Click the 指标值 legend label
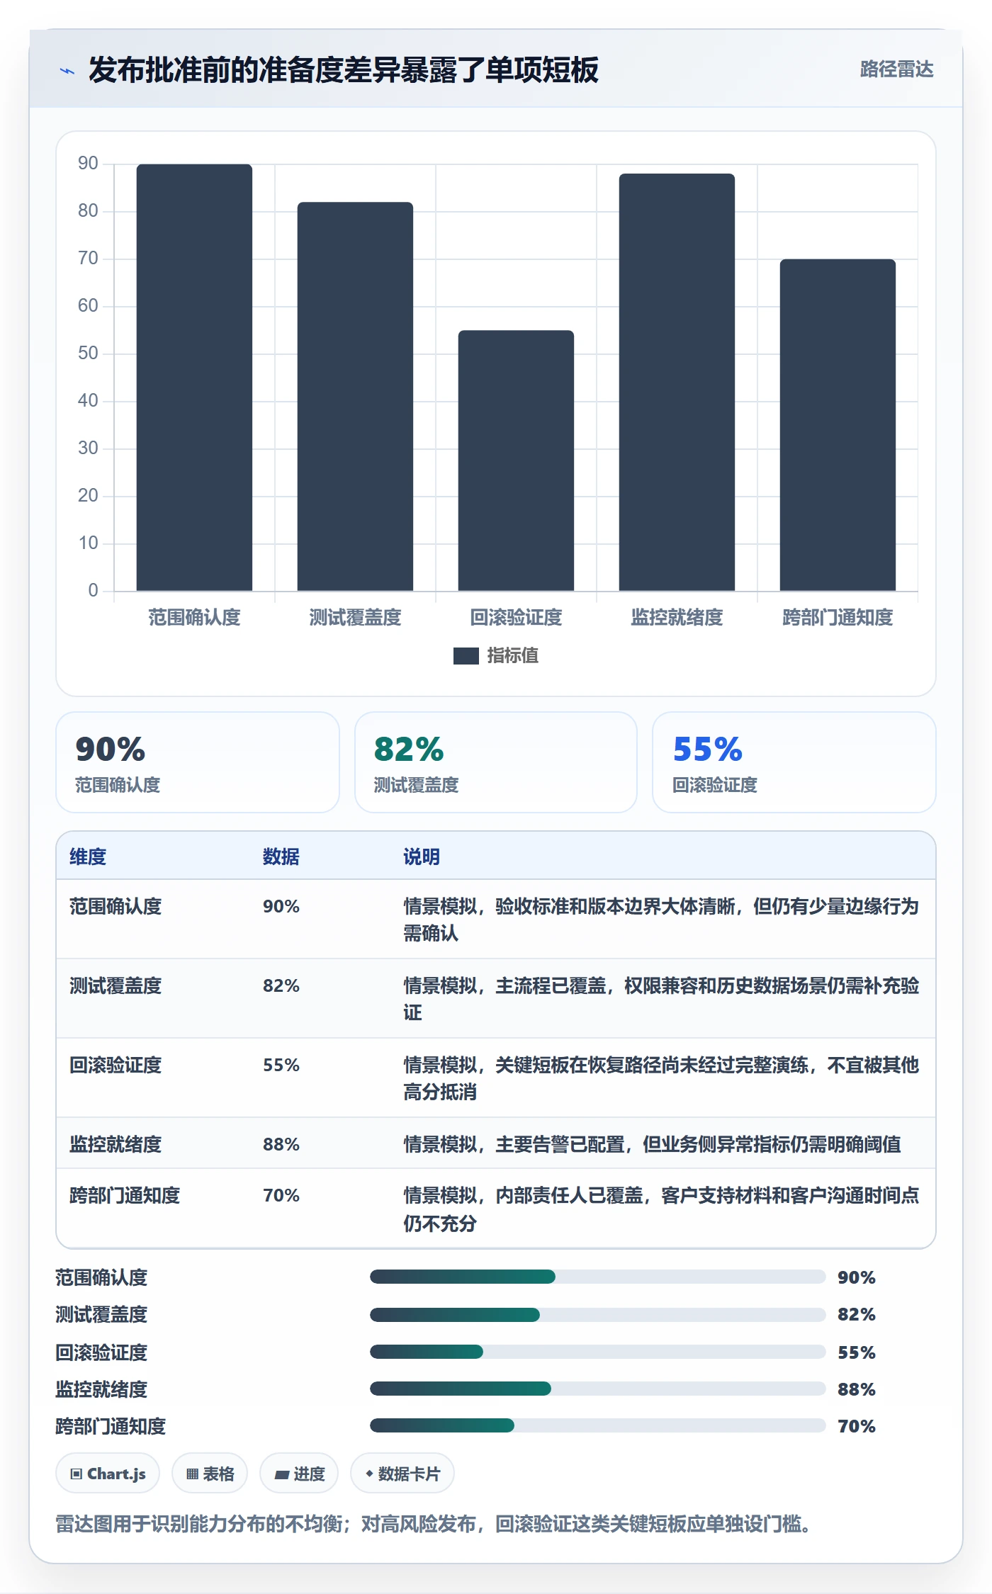The width and height of the screenshot is (992, 1594). 512,656
